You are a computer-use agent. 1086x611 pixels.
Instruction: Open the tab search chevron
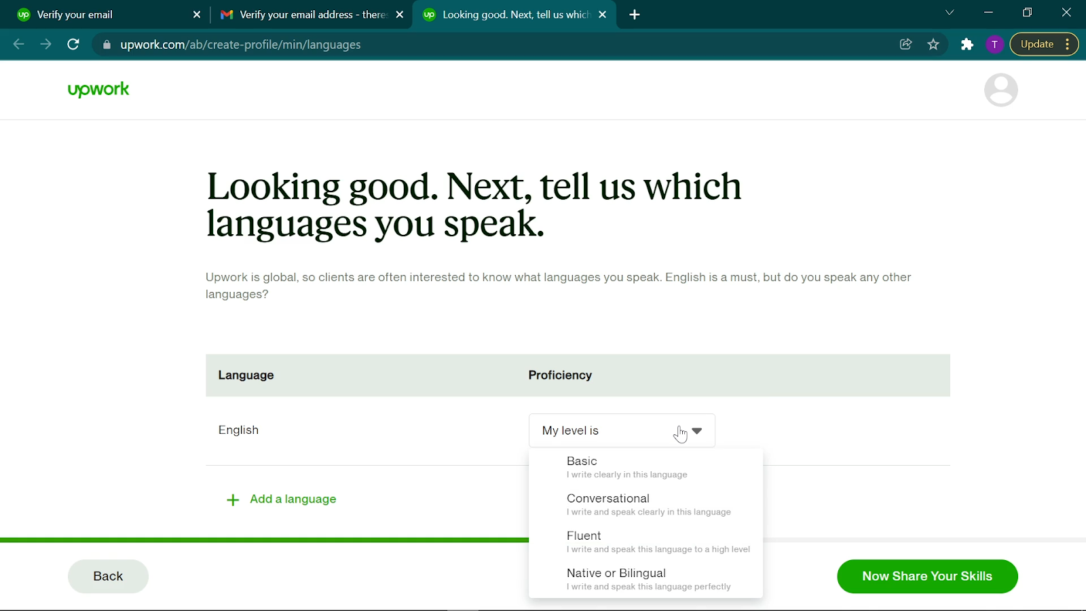point(950,13)
